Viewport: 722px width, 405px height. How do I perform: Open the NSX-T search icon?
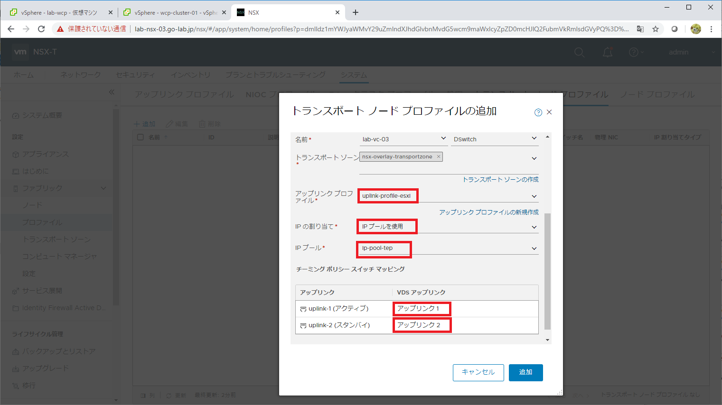click(579, 52)
